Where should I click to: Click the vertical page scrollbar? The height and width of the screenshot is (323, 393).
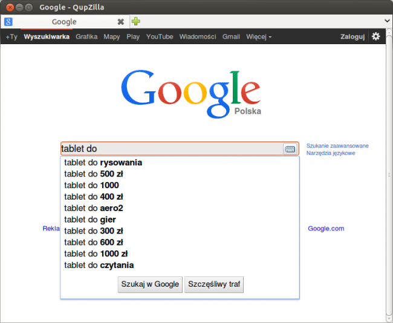(x=389, y=175)
